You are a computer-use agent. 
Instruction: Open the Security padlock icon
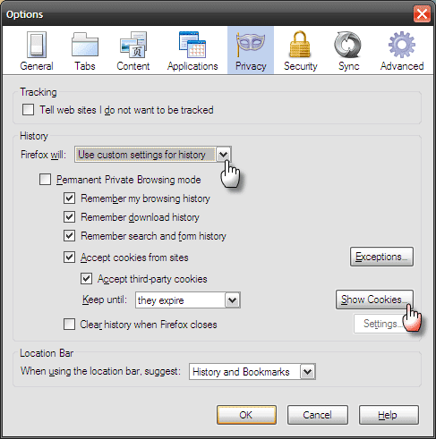tap(300, 45)
